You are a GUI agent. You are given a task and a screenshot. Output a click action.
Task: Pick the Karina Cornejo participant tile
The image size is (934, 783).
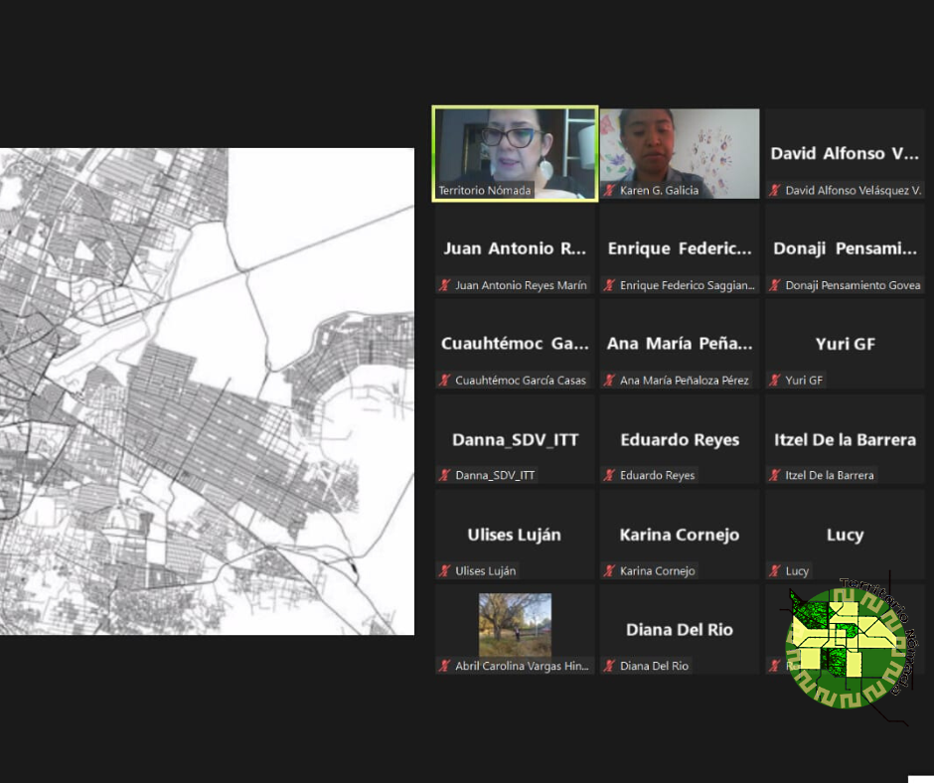[x=680, y=535]
